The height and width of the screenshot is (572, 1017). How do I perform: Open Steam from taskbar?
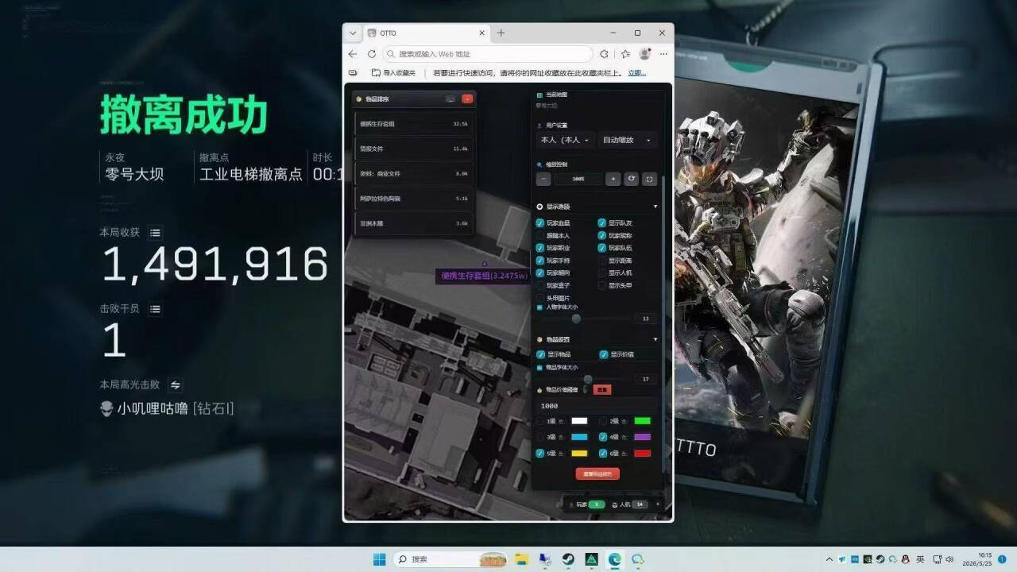click(568, 559)
